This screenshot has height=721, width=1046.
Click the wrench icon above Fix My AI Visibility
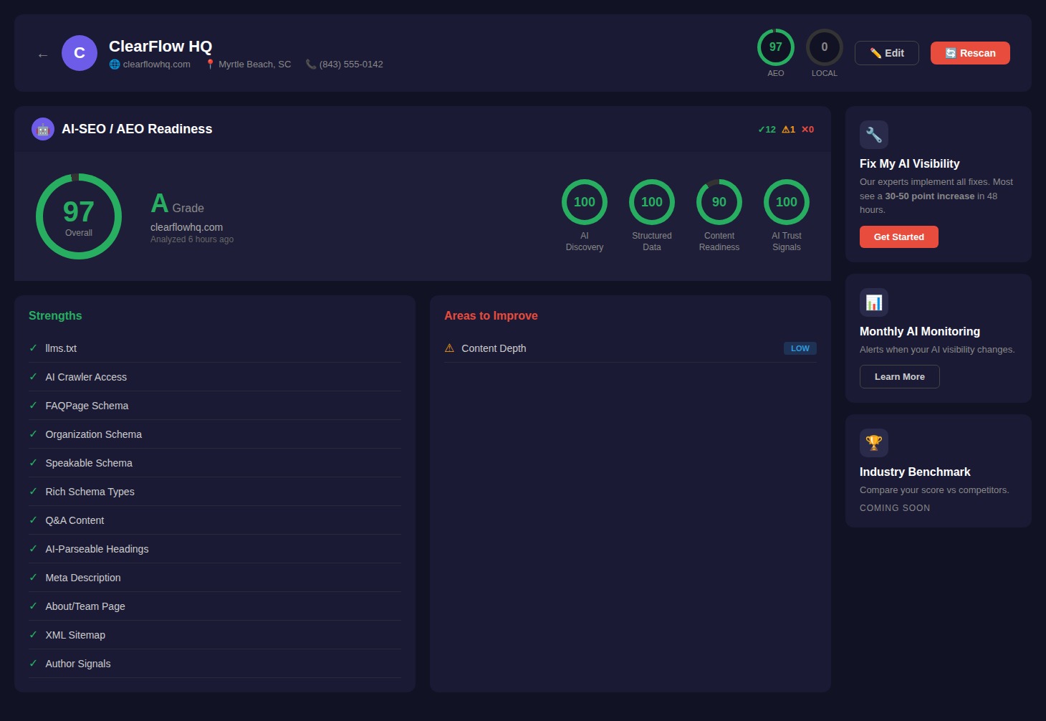(x=873, y=135)
